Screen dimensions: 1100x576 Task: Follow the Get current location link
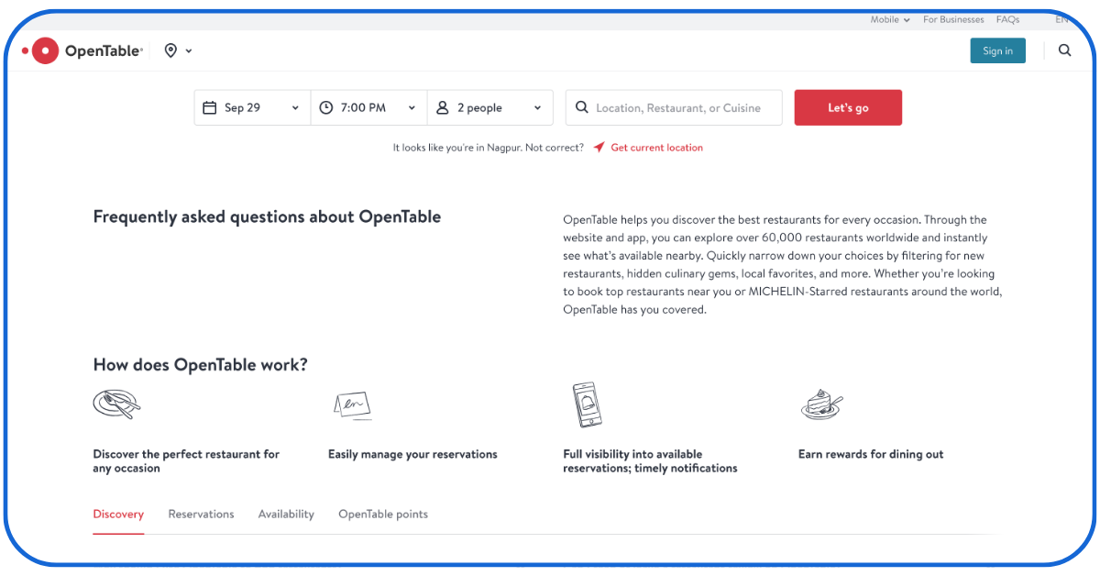656,148
